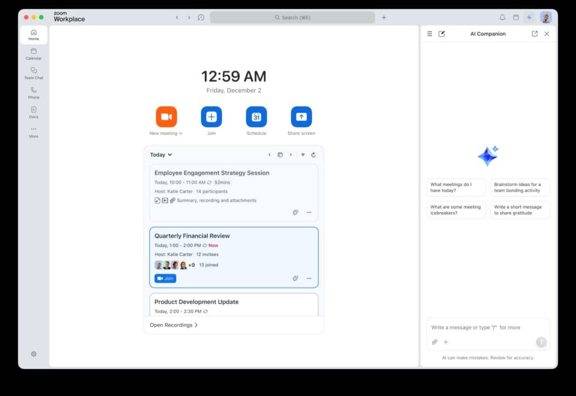Start a new AI Companion chat

(x=442, y=34)
